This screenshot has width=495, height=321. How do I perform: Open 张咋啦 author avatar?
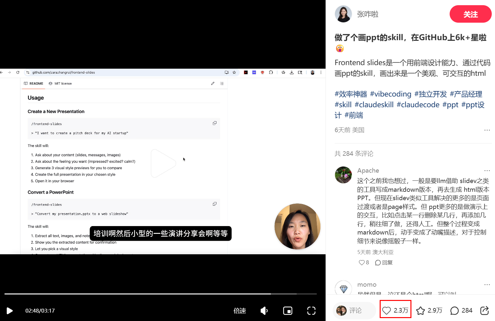(x=343, y=14)
